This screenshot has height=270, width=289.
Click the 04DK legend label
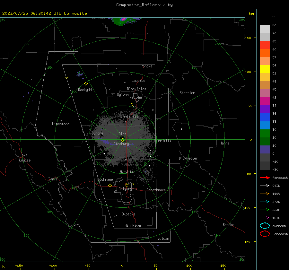[276, 186]
